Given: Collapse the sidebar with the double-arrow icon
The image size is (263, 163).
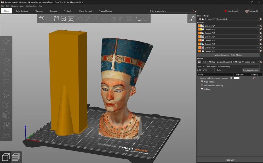Looking at the screenshot, I should click(x=192, y=19).
